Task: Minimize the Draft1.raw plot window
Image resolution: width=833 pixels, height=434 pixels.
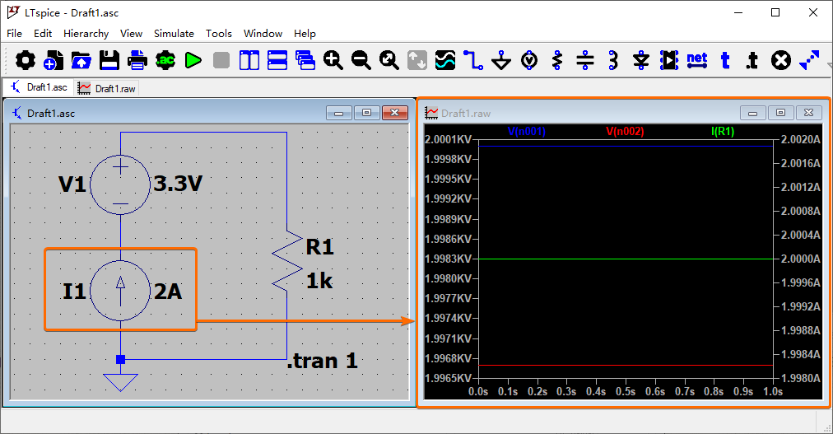Action: [x=753, y=113]
